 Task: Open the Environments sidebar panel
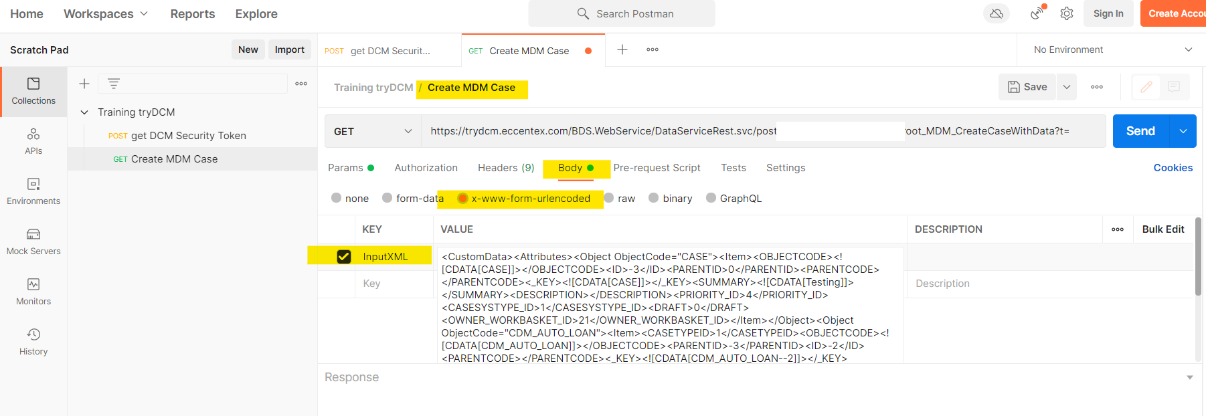(33, 192)
